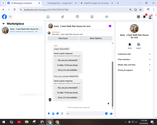Open the Facebook menu grid icon
The height and width of the screenshot is (125, 157).
138,17
